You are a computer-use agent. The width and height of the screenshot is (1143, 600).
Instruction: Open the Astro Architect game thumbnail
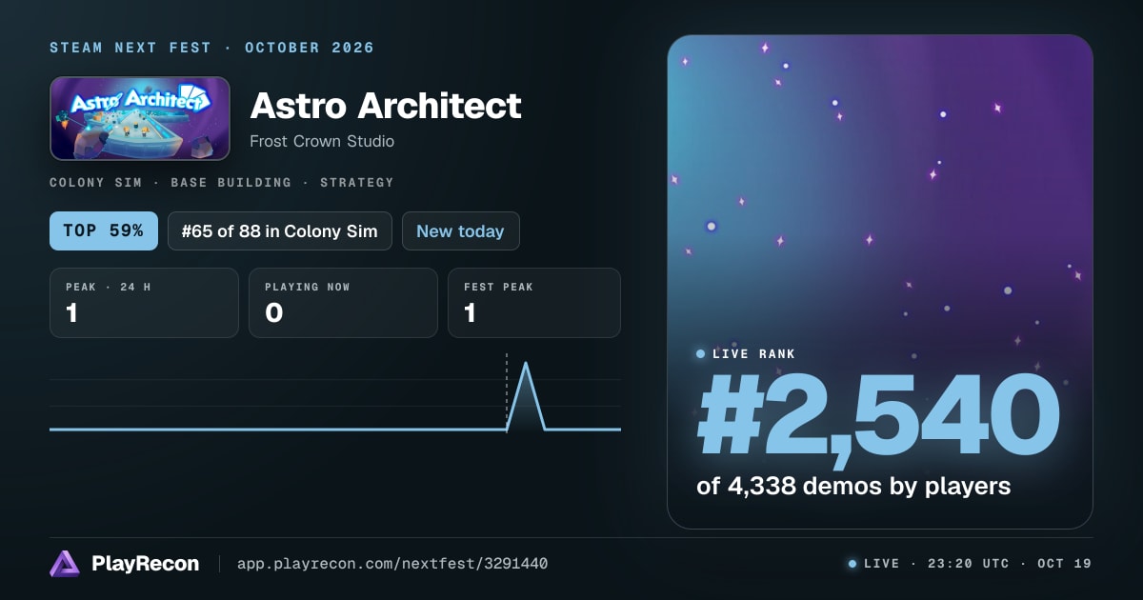click(140, 118)
